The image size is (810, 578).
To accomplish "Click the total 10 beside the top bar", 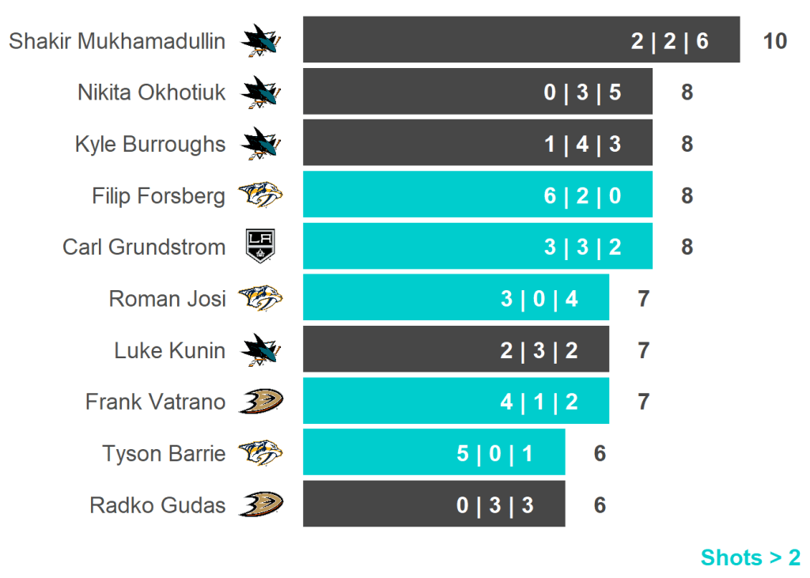I will click(x=775, y=40).
